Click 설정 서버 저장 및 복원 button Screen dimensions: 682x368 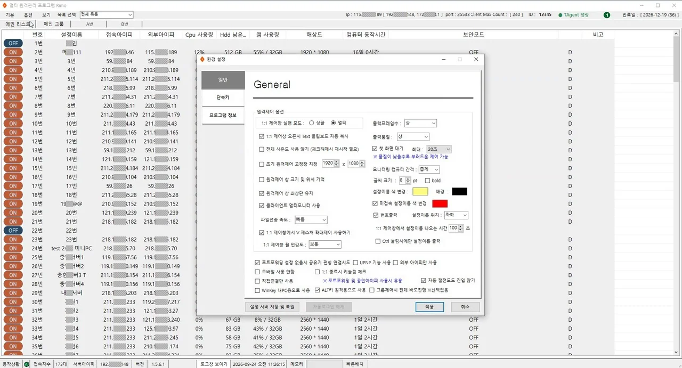(x=272, y=307)
